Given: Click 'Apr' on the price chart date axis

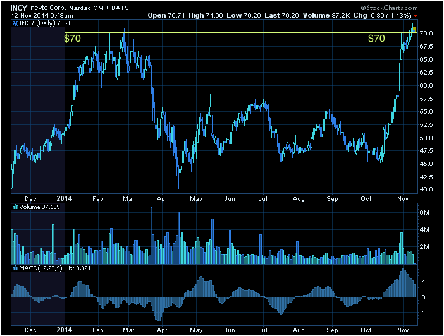Looking at the screenshot, I should coord(162,199).
